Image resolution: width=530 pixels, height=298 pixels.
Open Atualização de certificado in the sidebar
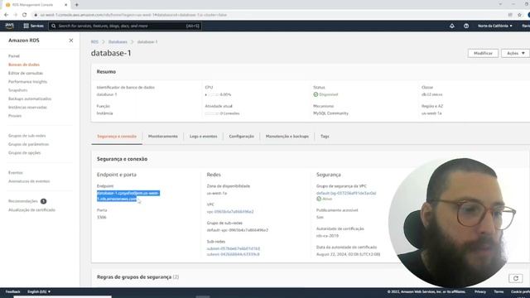click(x=31, y=209)
